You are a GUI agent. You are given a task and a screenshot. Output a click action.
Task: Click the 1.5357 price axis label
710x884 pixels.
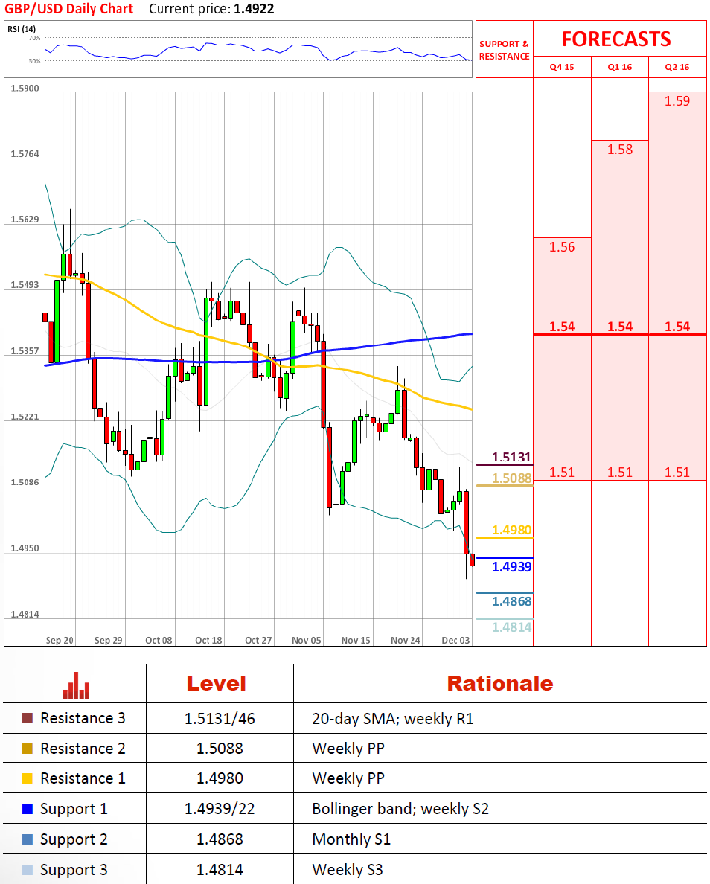(25, 351)
